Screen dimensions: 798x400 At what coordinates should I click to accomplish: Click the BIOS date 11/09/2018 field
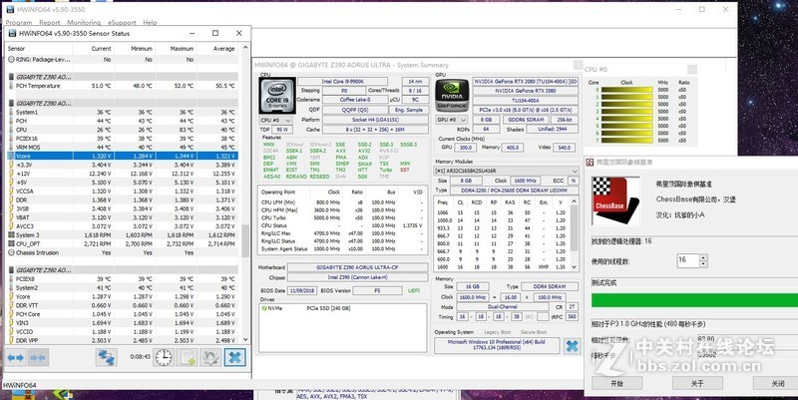pos(302,290)
